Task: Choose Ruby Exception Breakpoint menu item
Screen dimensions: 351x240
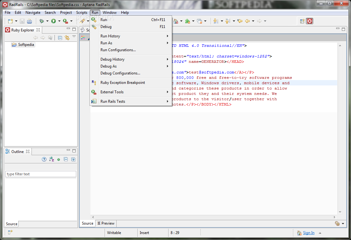Action: pyautogui.click(x=131, y=83)
